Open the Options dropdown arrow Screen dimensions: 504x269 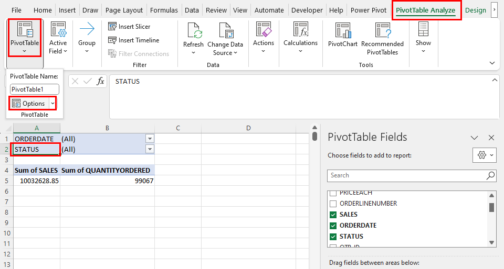coord(52,104)
